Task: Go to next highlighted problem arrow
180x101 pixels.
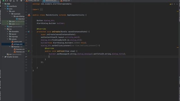Action: [x=177, y=4]
